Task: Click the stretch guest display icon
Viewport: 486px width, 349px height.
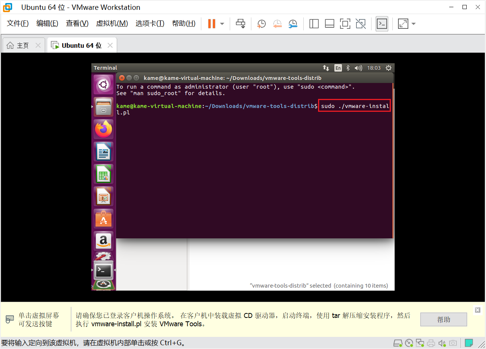Action: tap(403, 24)
